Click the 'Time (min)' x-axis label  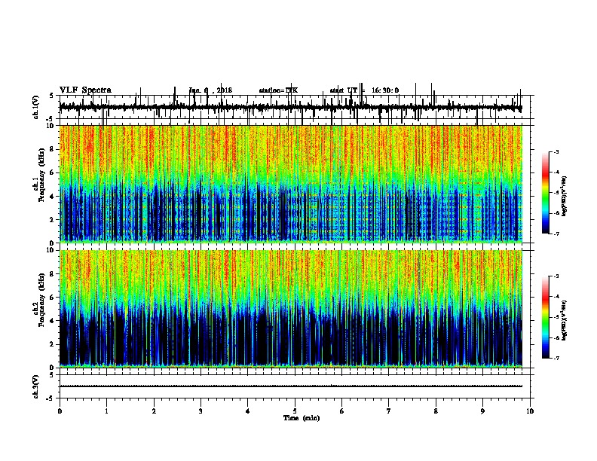302,418
